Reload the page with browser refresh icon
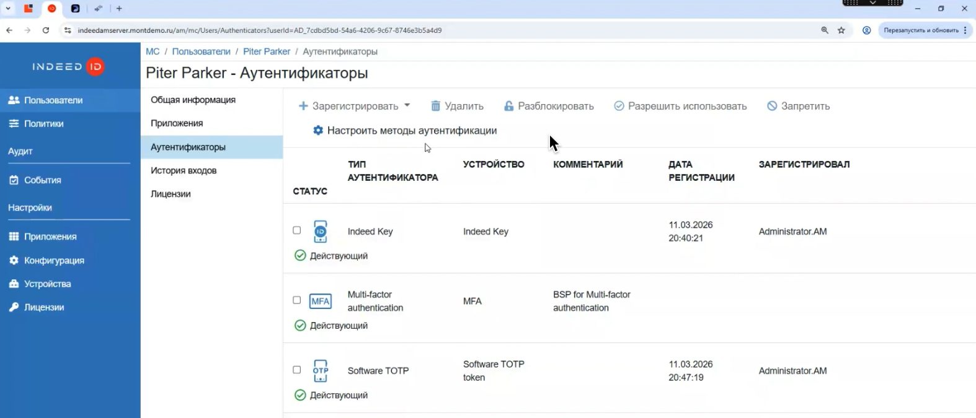Image resolution: width=976 pixels, height=418 pixels. (46, 30)
